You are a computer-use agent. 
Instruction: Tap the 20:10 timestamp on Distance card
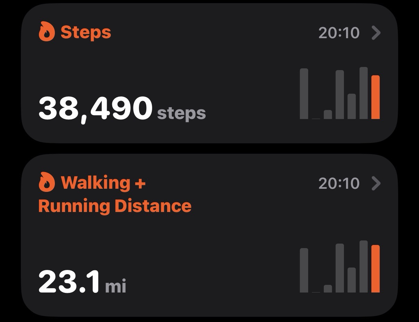(338, 183)
